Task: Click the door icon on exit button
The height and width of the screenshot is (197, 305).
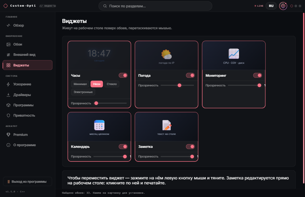Action: [x=9, y=182]
